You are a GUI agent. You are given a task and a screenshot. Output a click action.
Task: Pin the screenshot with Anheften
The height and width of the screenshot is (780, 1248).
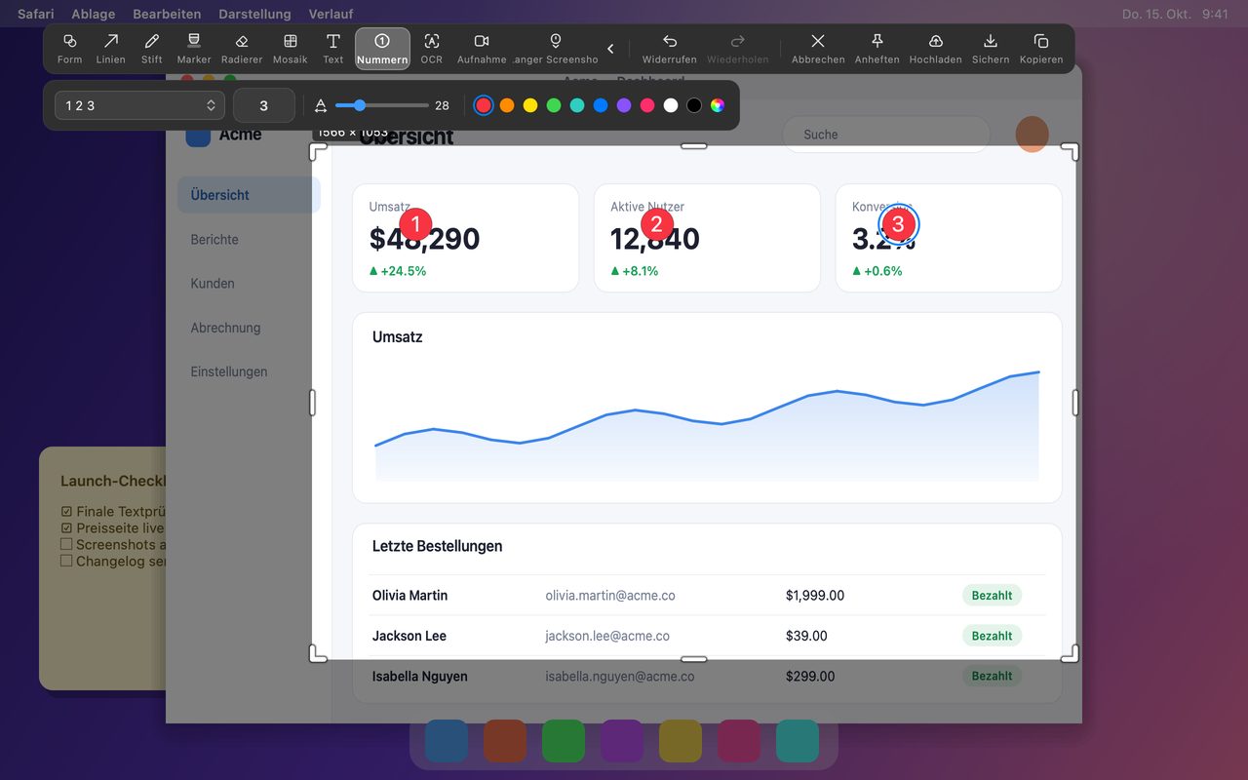point(877,49)
